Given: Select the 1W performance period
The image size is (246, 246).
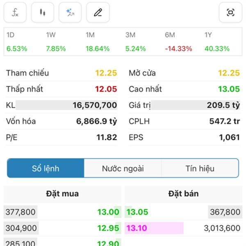Looking at the screenshot, I should click(56, 42).
